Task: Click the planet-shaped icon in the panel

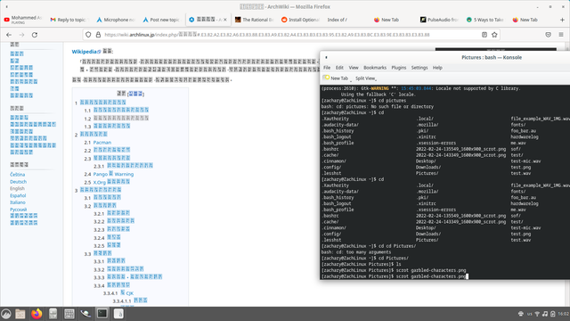Action: (x=85, y=314)
